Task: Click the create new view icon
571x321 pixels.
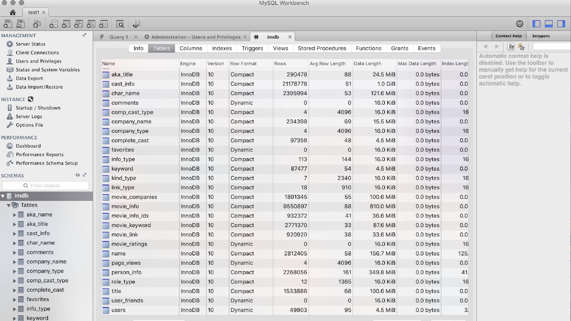Action: click(x=79, y=24)
